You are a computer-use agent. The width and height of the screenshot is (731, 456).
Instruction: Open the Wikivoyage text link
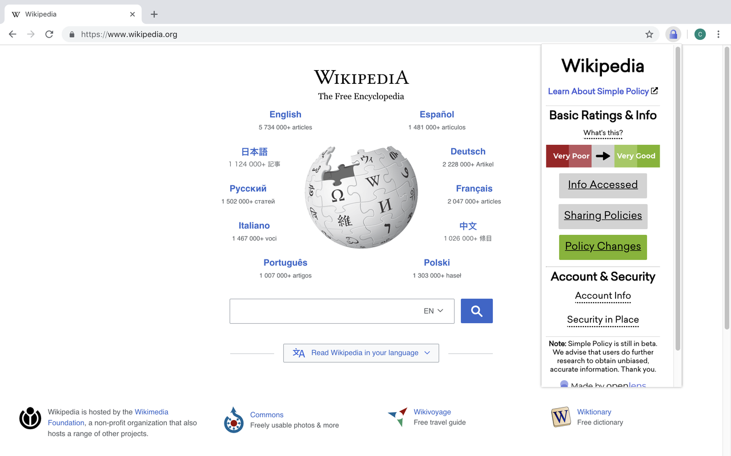click(x=432, y=412)
